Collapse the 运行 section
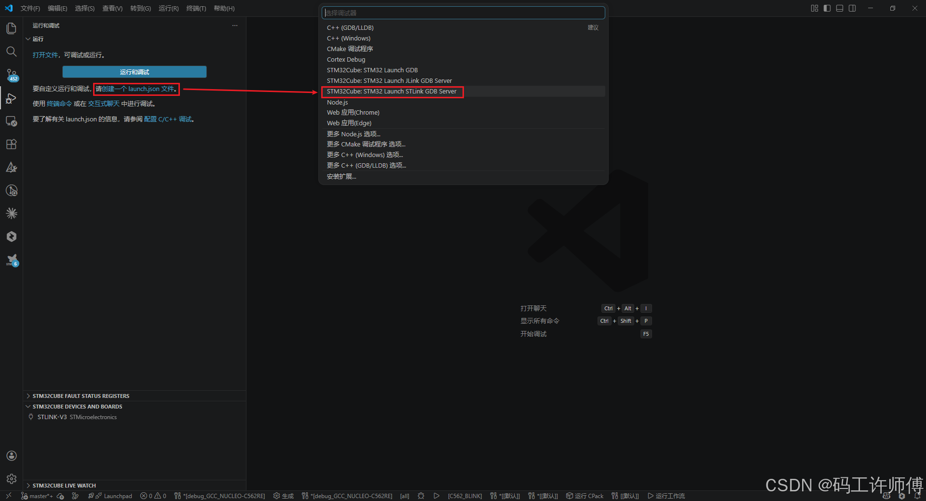The height and width of the screenshot is (501, 926). 135,39
